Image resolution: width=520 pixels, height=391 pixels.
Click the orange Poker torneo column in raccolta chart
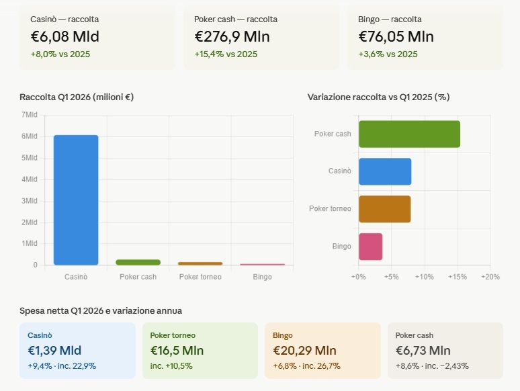(200, 263)
